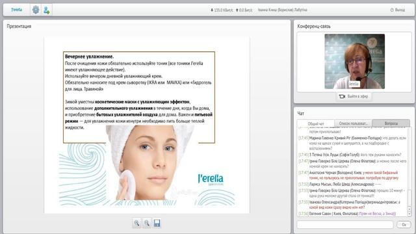This screenshot has height=234, width=416.
Task: Select Марина Гавенко chat message
Action: [x=352, y=143]
